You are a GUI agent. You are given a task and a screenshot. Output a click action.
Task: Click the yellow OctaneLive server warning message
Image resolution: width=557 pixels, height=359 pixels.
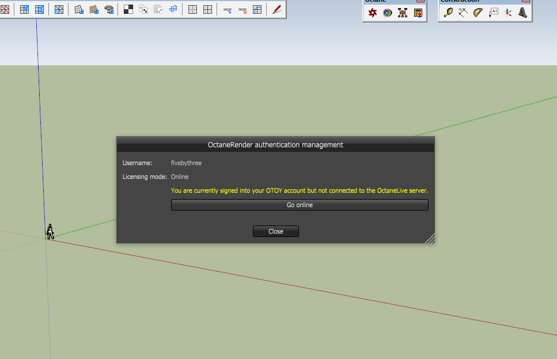point(300,190)
